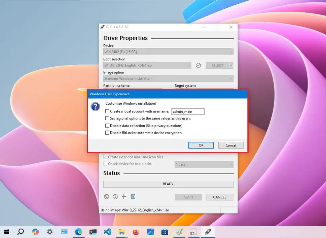The width and height of the screenshot is (326, 238).
Task: Expand the SELECT button split arrow
Action: coord(231,65)
